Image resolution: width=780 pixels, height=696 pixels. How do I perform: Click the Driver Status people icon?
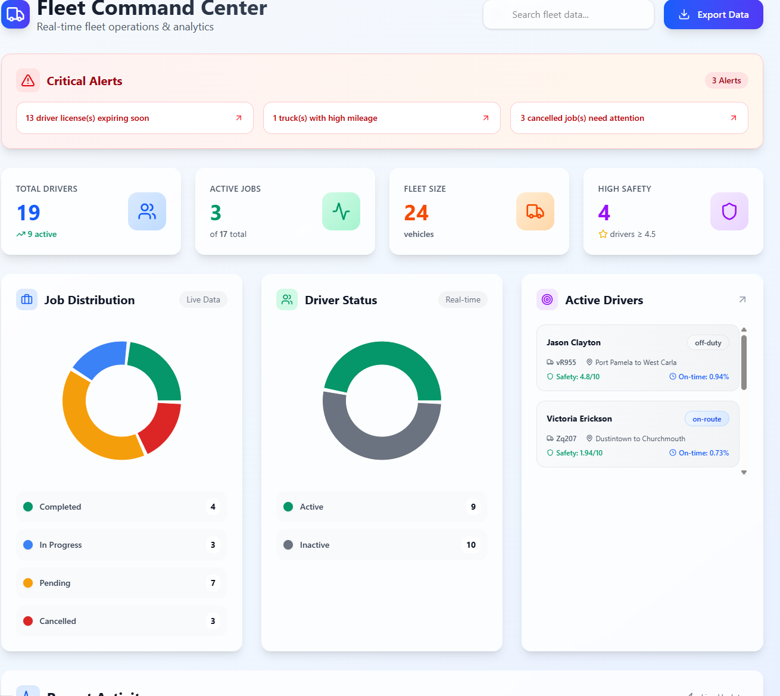(287, 299)
